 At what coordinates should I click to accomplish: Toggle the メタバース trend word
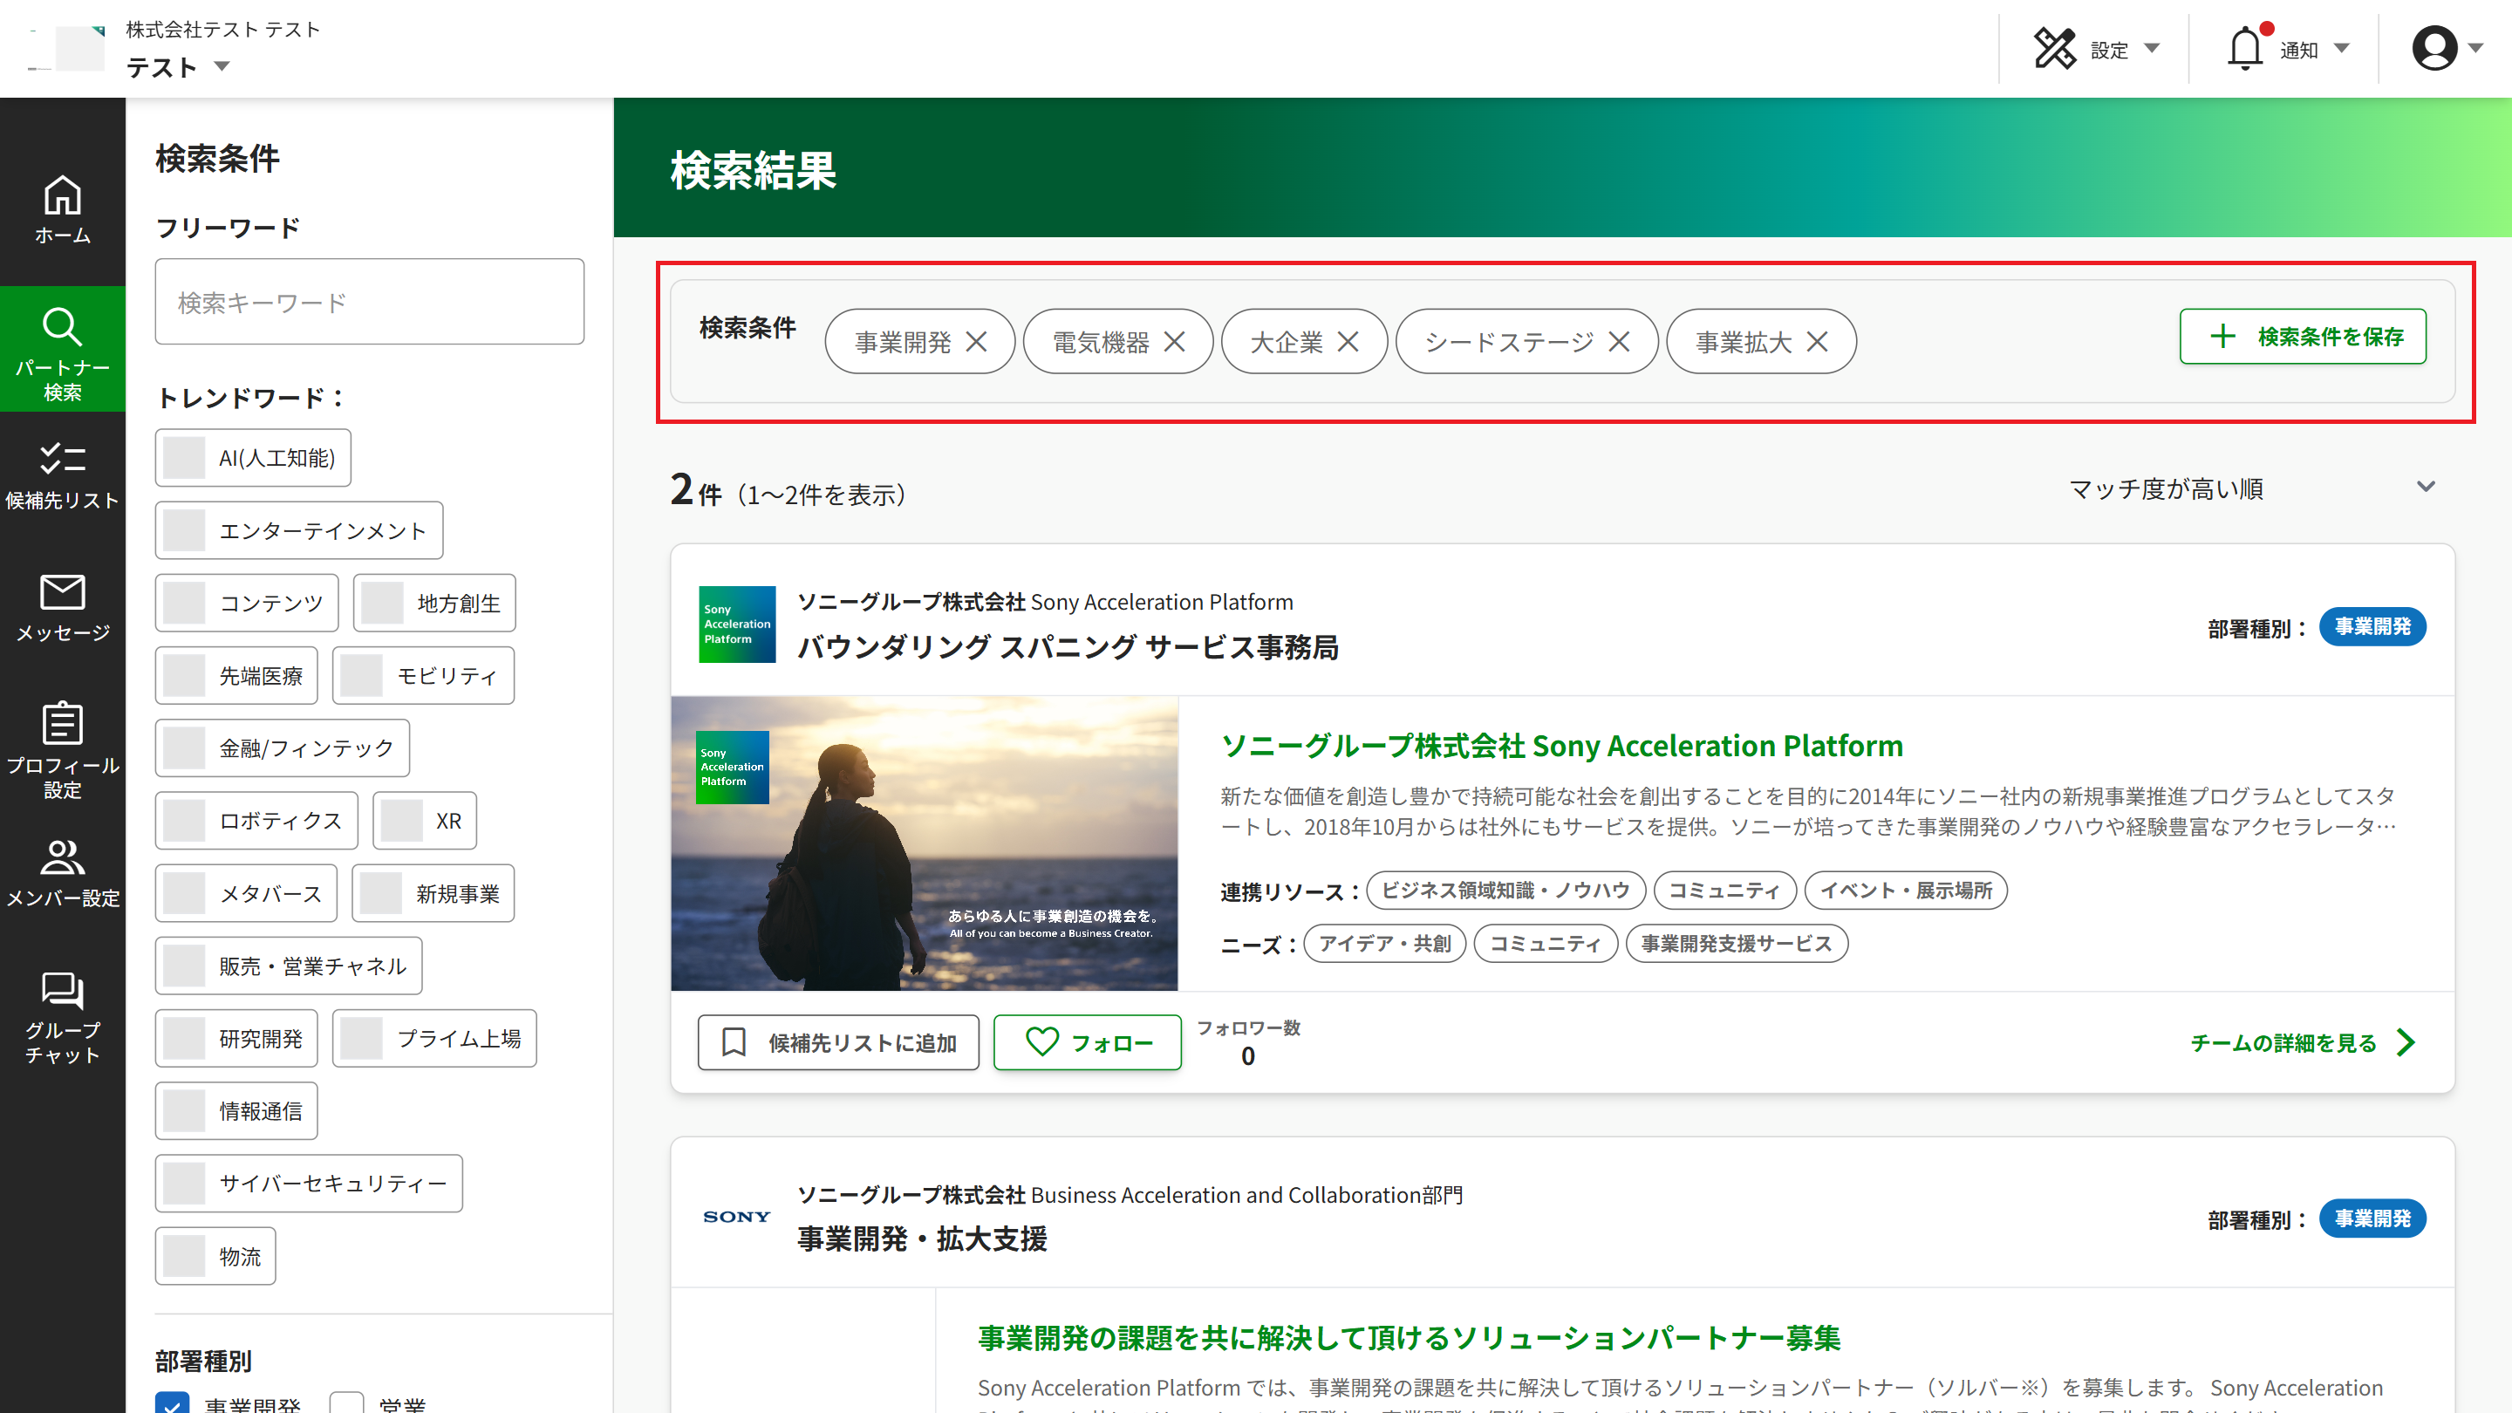pos(246,893)
